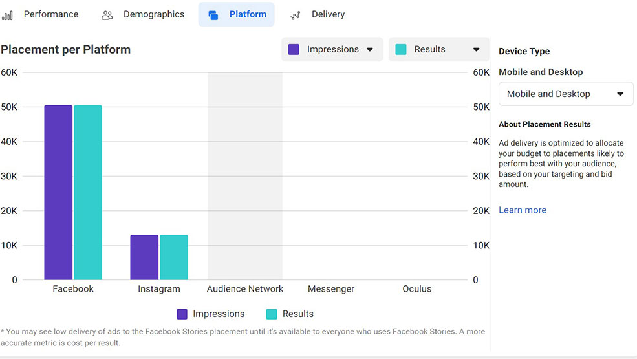Open the Impressions metric dropdown
The height and width of the screenshot is (359, 637).
pos(332,49)
